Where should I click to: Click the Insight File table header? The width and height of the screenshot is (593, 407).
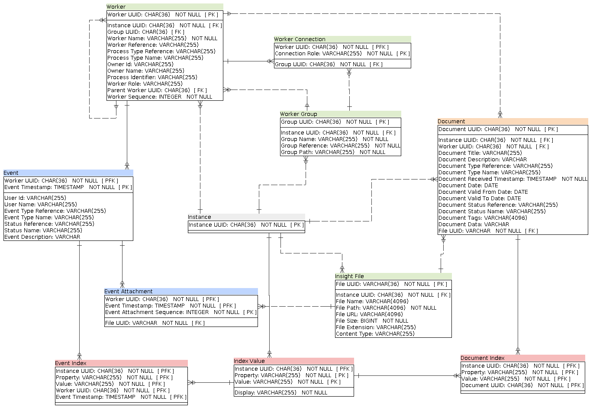349,276
